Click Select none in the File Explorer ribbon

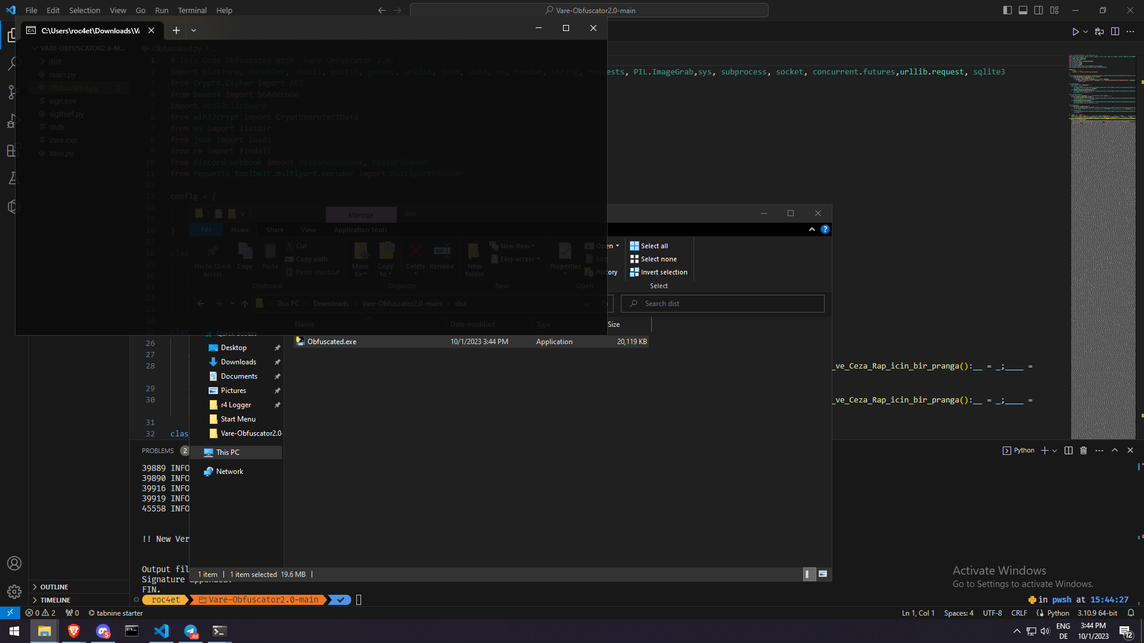(x=653, y=259)
